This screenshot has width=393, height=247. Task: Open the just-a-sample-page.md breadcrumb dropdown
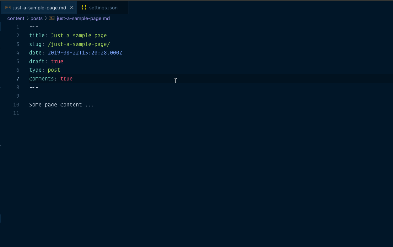(83, 18)
